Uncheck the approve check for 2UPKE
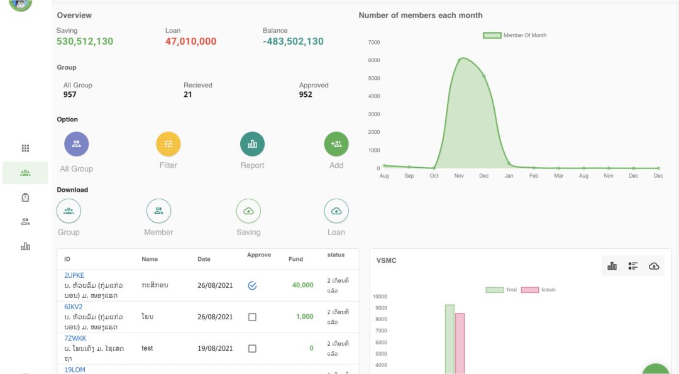This screenshot has height=374, width=679. tap(253, 286)
